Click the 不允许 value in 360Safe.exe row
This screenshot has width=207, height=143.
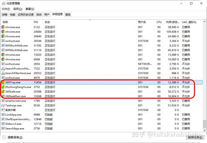point(186,92)
